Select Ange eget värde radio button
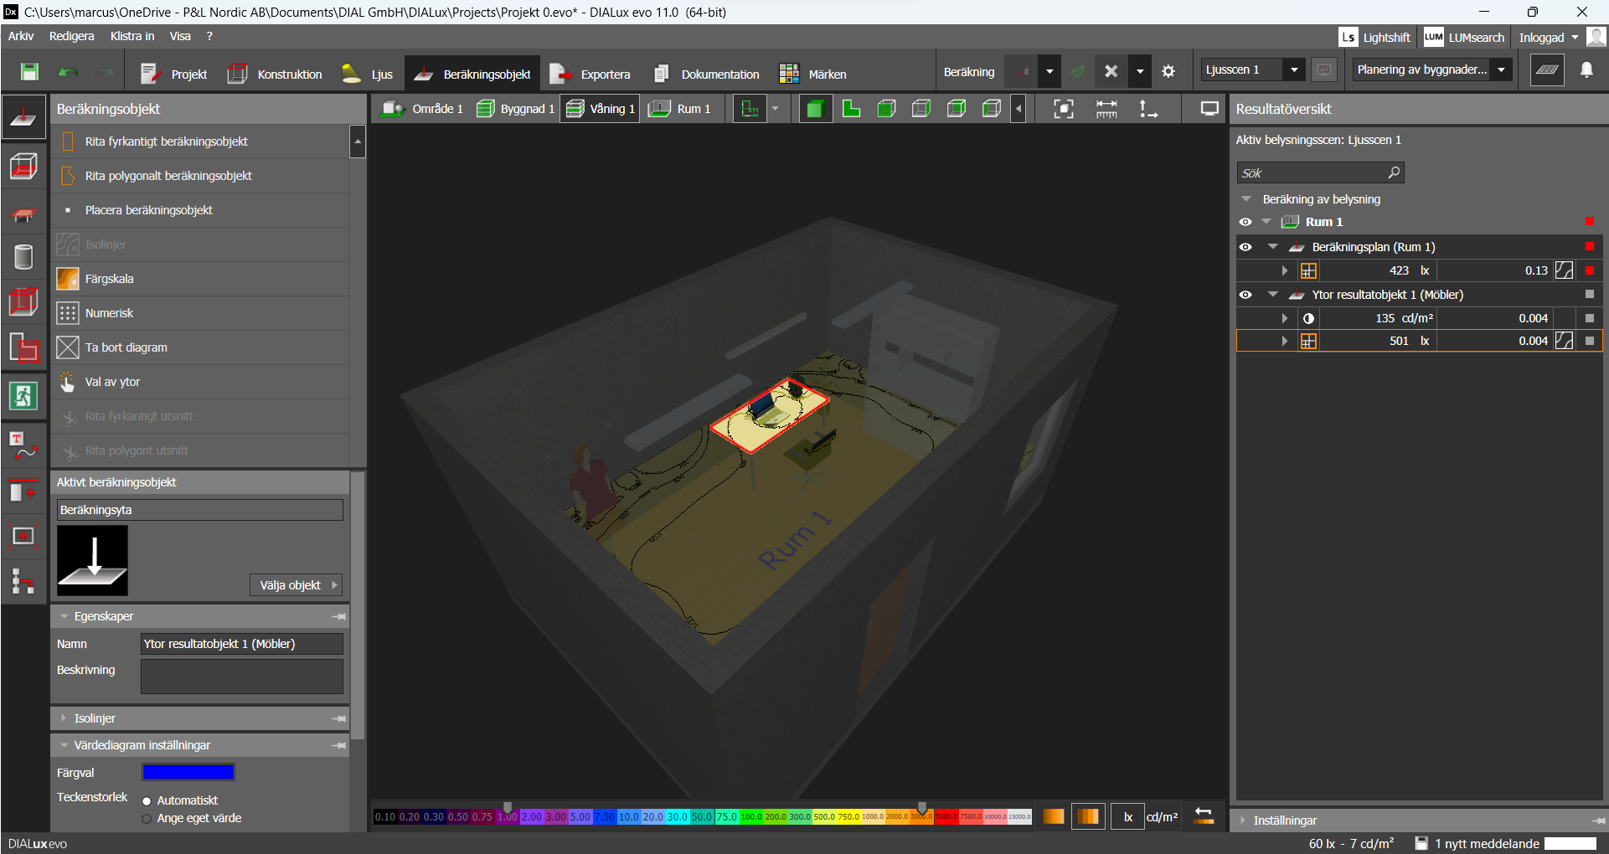 (x=147, y=819)
